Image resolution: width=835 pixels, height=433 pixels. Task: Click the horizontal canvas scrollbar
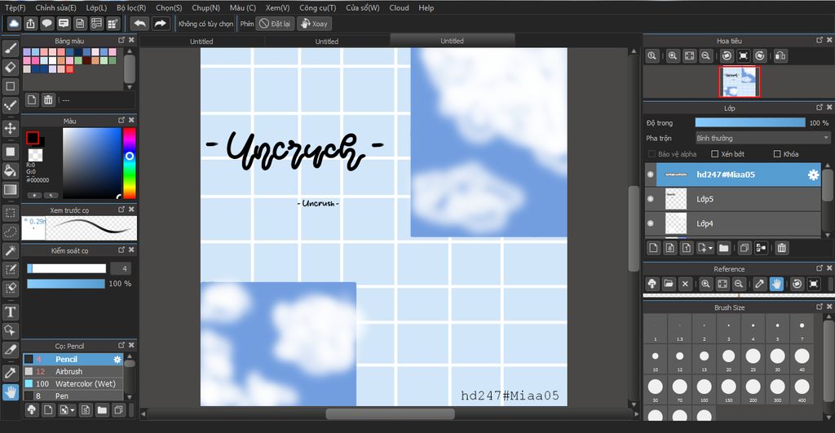pos(390,413)
